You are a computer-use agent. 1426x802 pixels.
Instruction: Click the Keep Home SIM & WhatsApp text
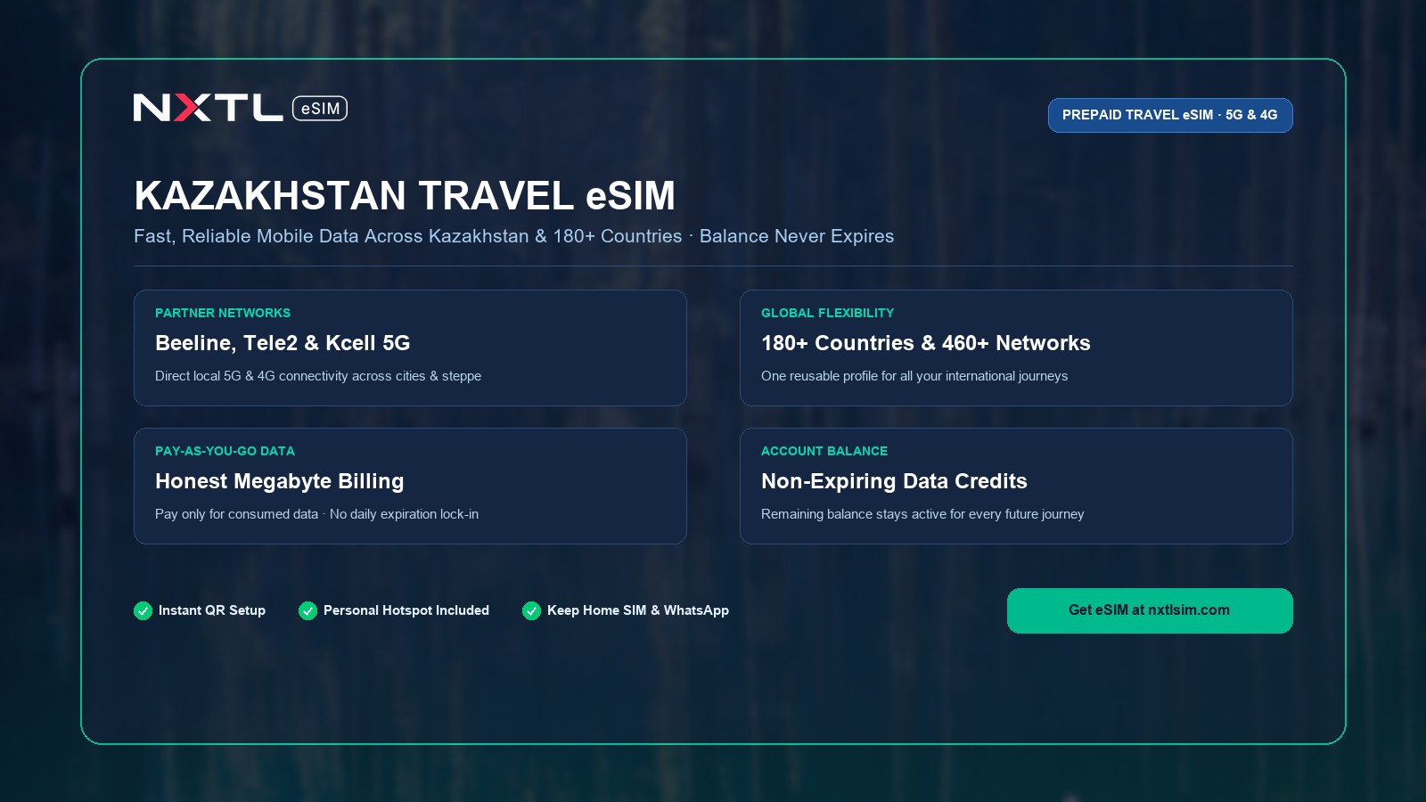point(638,610)
